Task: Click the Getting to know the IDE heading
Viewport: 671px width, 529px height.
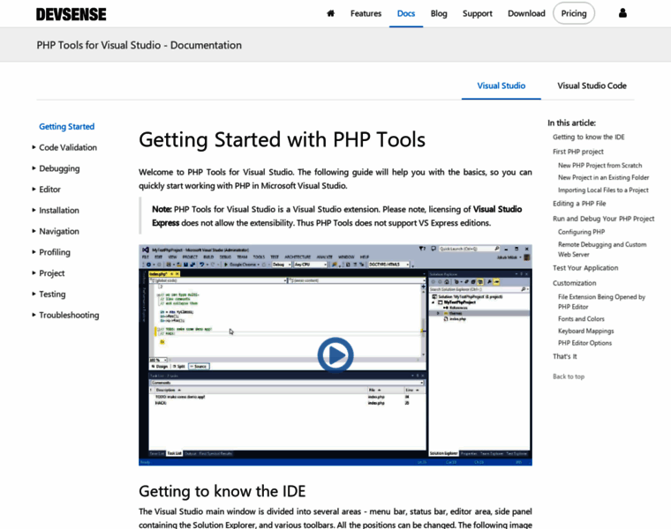Action: pos(222,491)
